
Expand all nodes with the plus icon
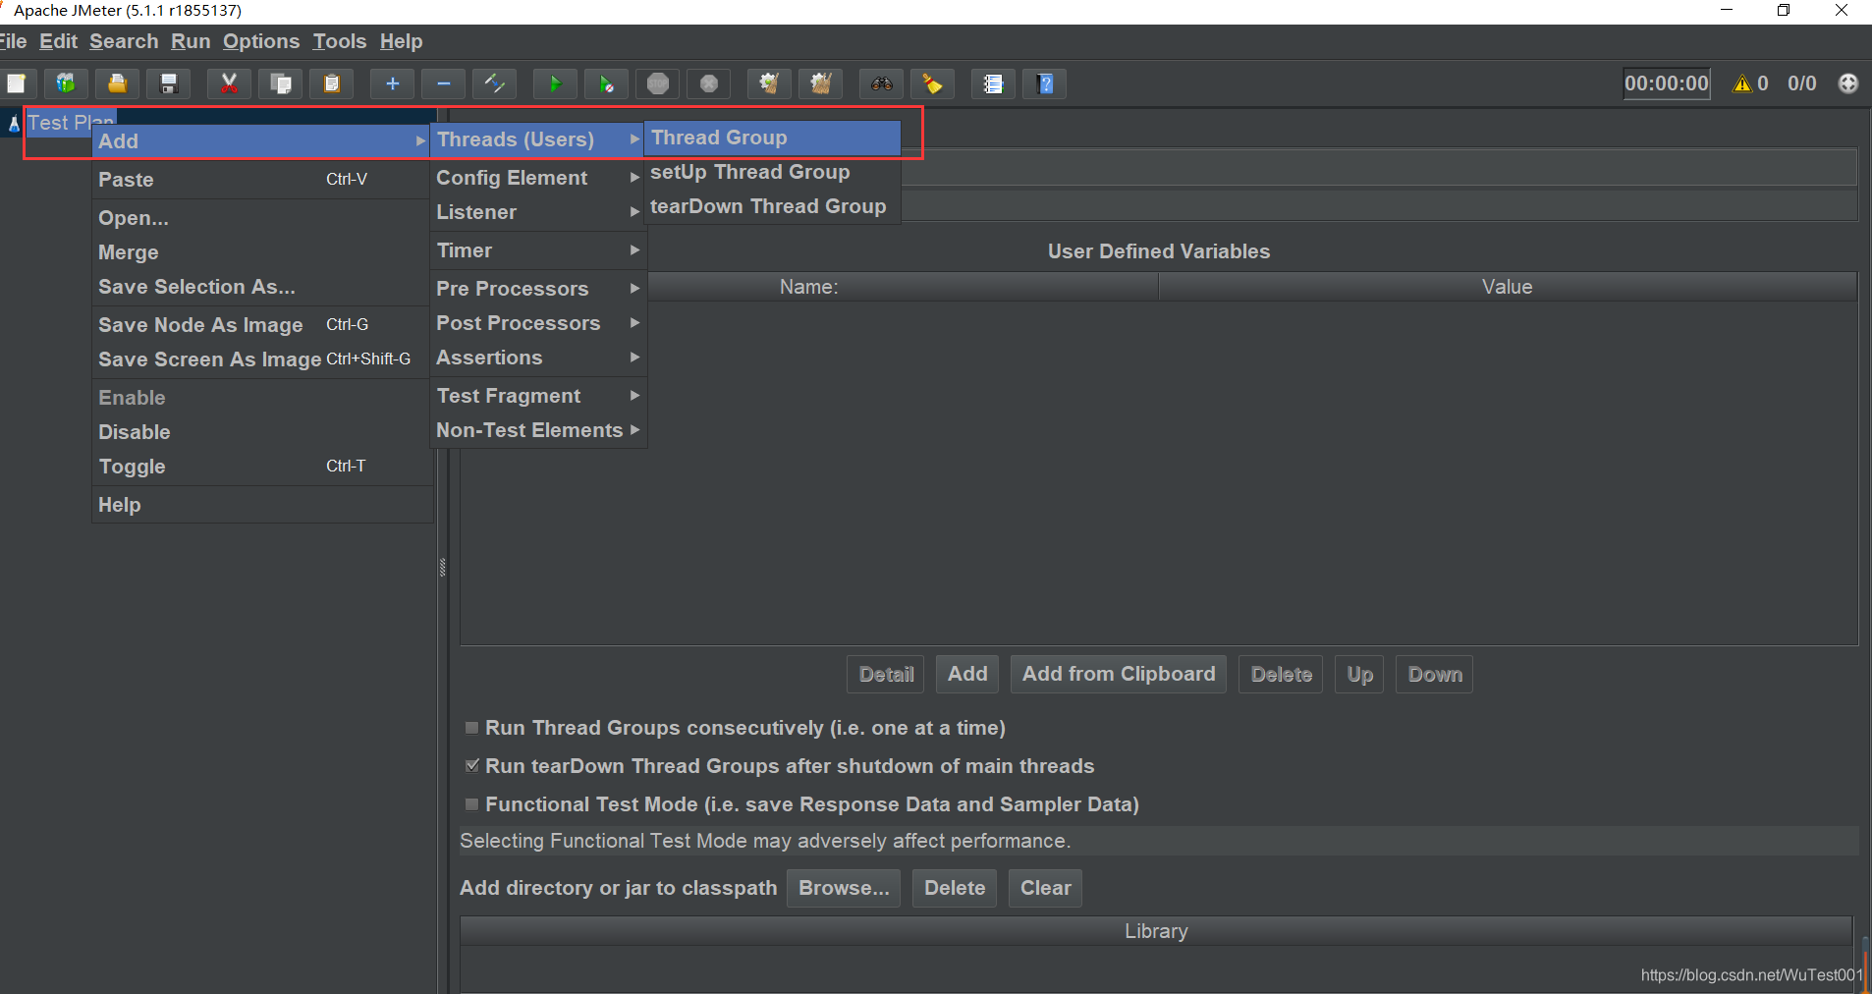coord(392,83)
